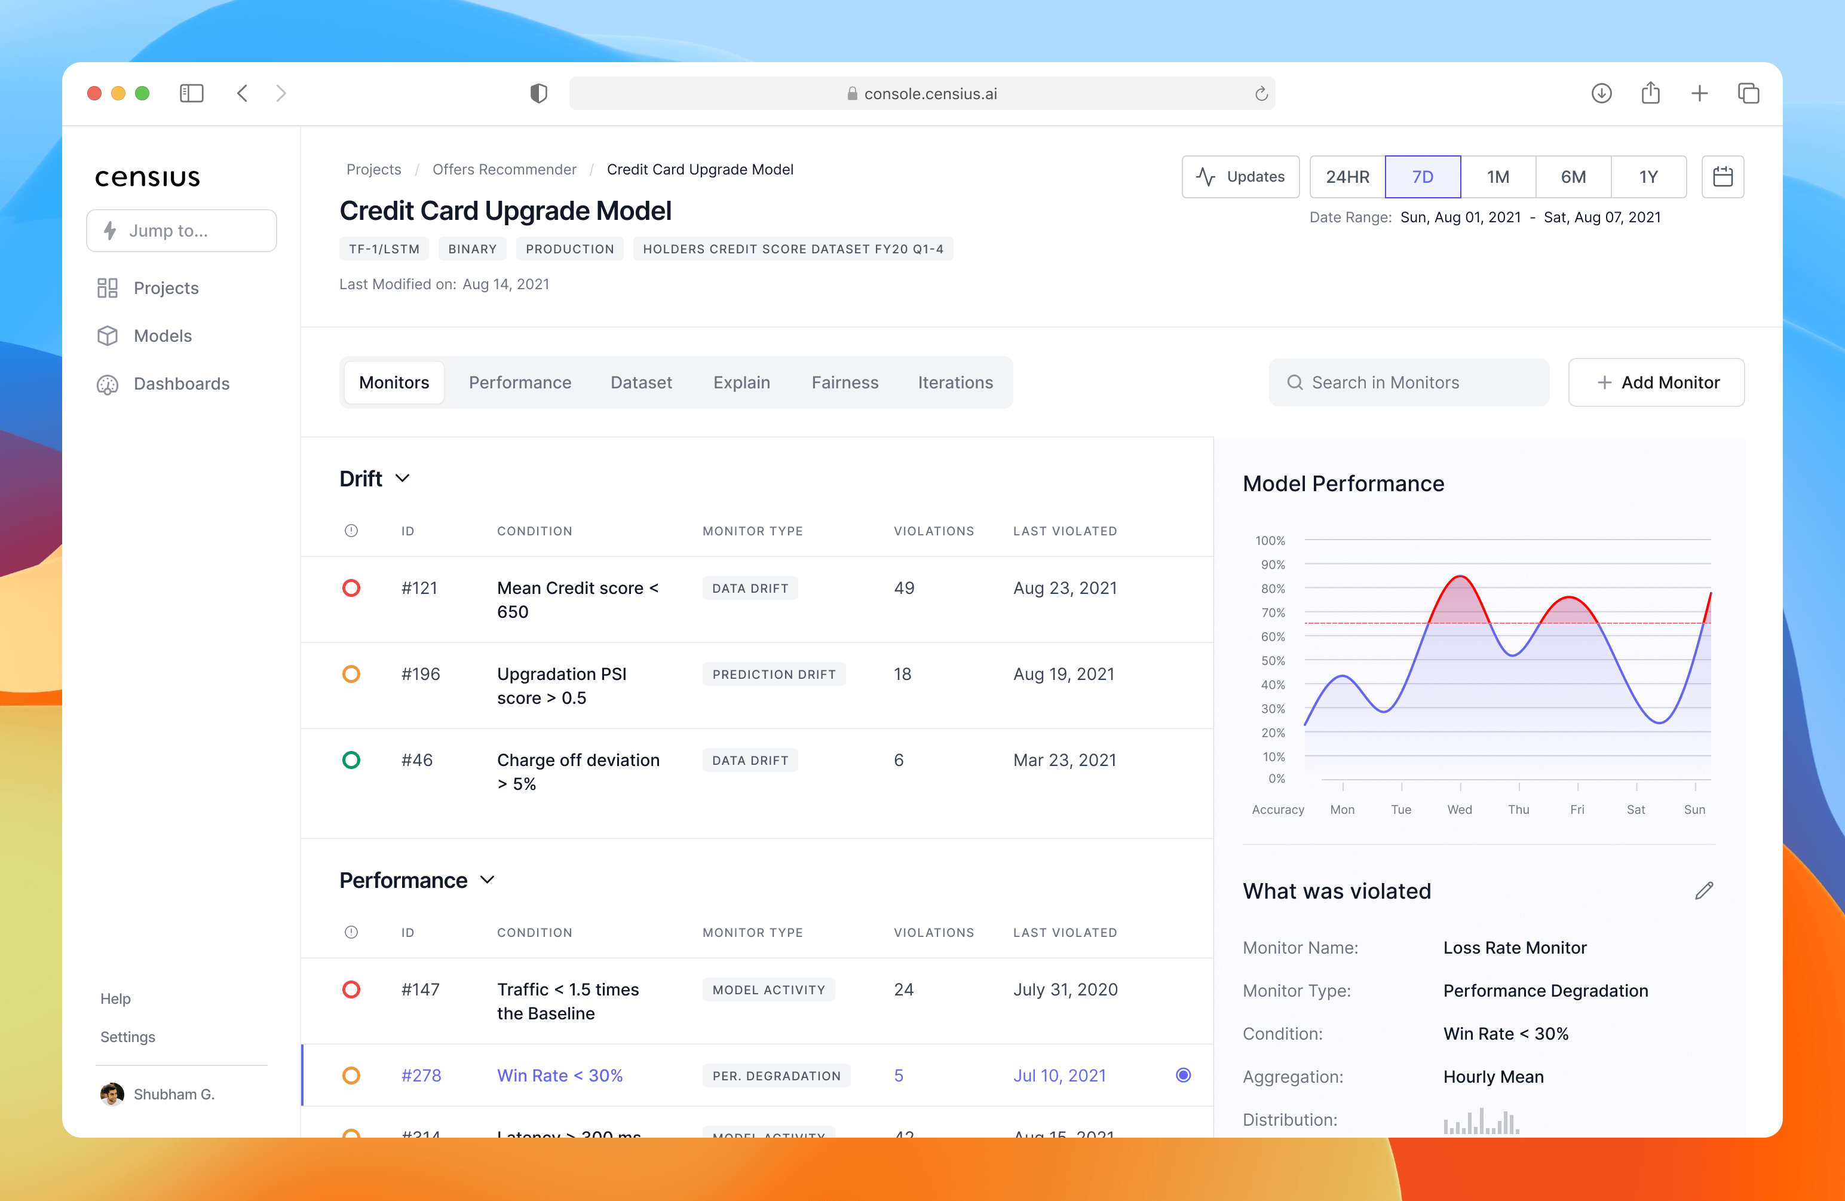Open Settings in the sidebar

tap(128, 1037)
